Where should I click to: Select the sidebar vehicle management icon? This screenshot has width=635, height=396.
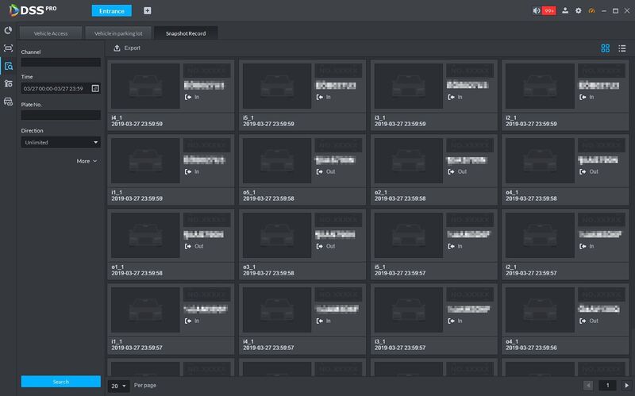(x=8, y=102)
